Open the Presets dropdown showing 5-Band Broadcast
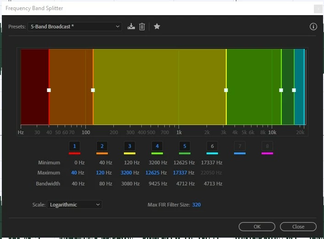Screen dimensions: 324x239 coord(75,27)
